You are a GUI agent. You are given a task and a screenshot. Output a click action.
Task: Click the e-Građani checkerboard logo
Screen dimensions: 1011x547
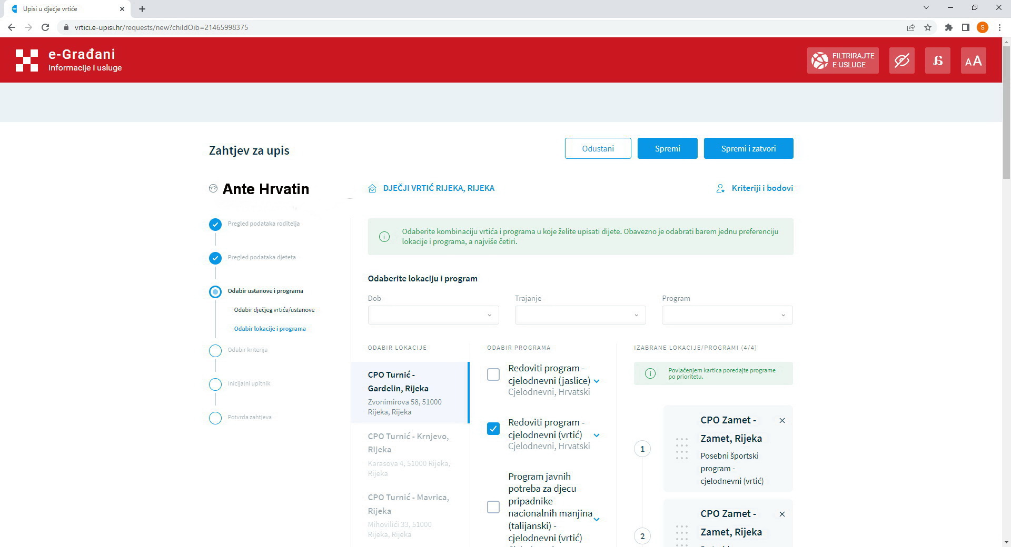tap(27, 60)
